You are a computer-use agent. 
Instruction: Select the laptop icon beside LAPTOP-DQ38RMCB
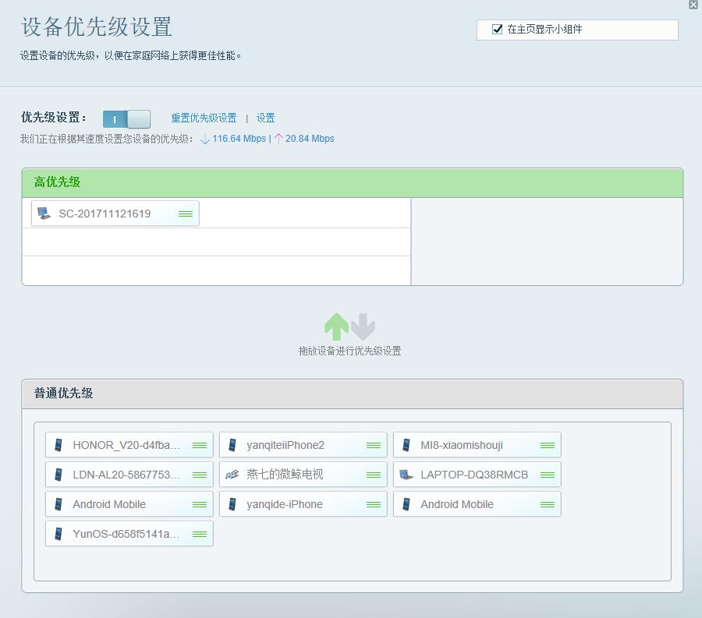[406, 474]
